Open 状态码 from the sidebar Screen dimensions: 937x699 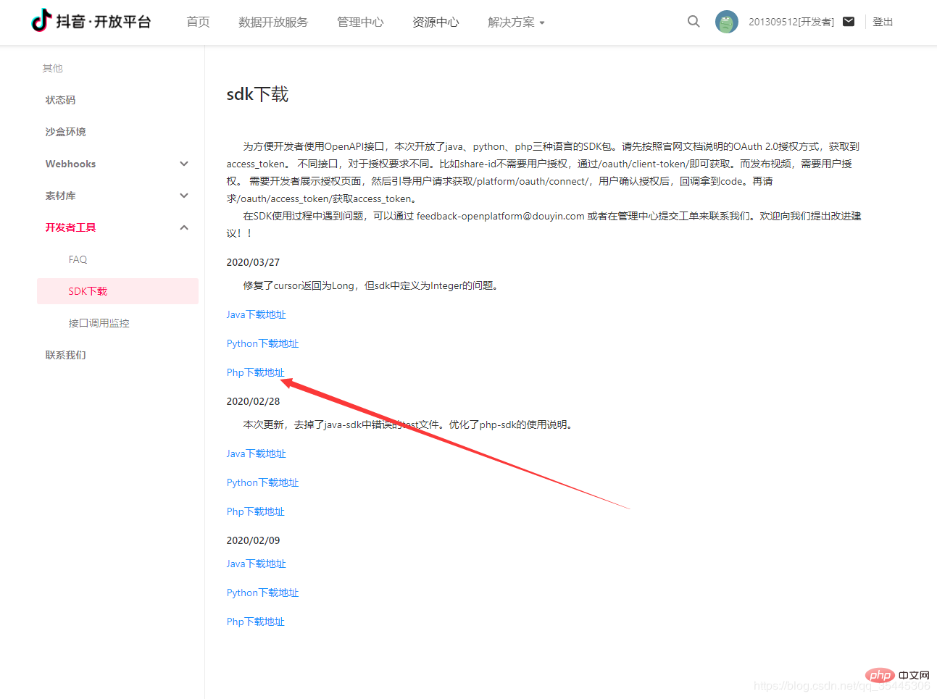(x=59, y=99)
